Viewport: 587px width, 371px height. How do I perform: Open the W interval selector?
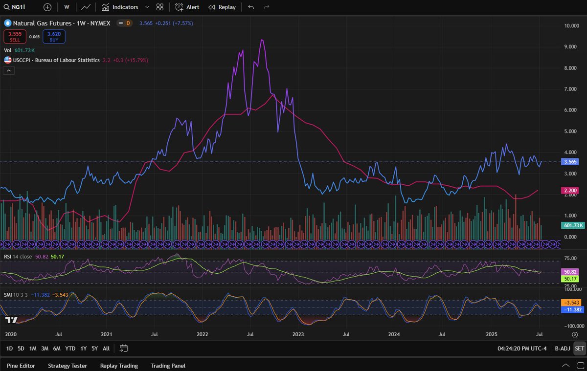(x=67, y=7)
